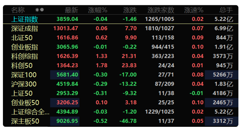Click the round dot icon beside 名称 header
Screen dimensions: 240x130
[42, 10]
